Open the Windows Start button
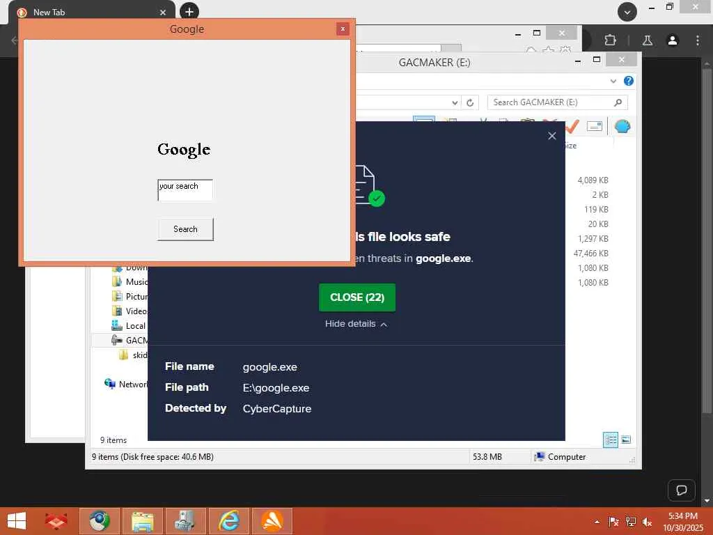 coord(17,521)
